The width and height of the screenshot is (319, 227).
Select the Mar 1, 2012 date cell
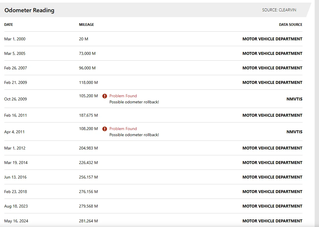(15, 148)
